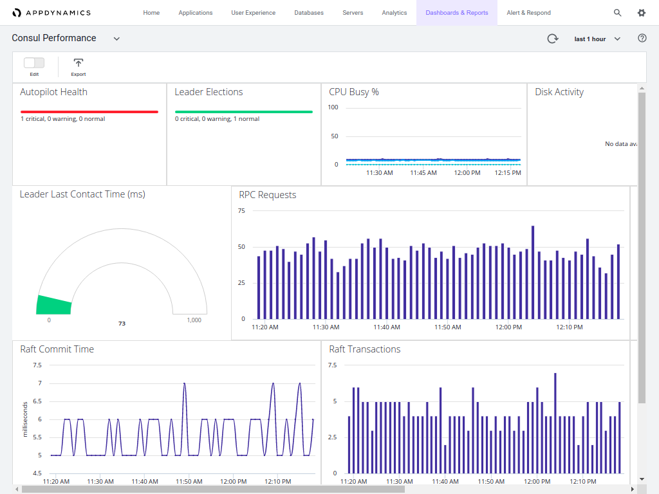Switch to Dashboards & Reports
Image resolution: width=659 pixels, height=494 pixels.
pyautogui.click(x=456, y=12)
